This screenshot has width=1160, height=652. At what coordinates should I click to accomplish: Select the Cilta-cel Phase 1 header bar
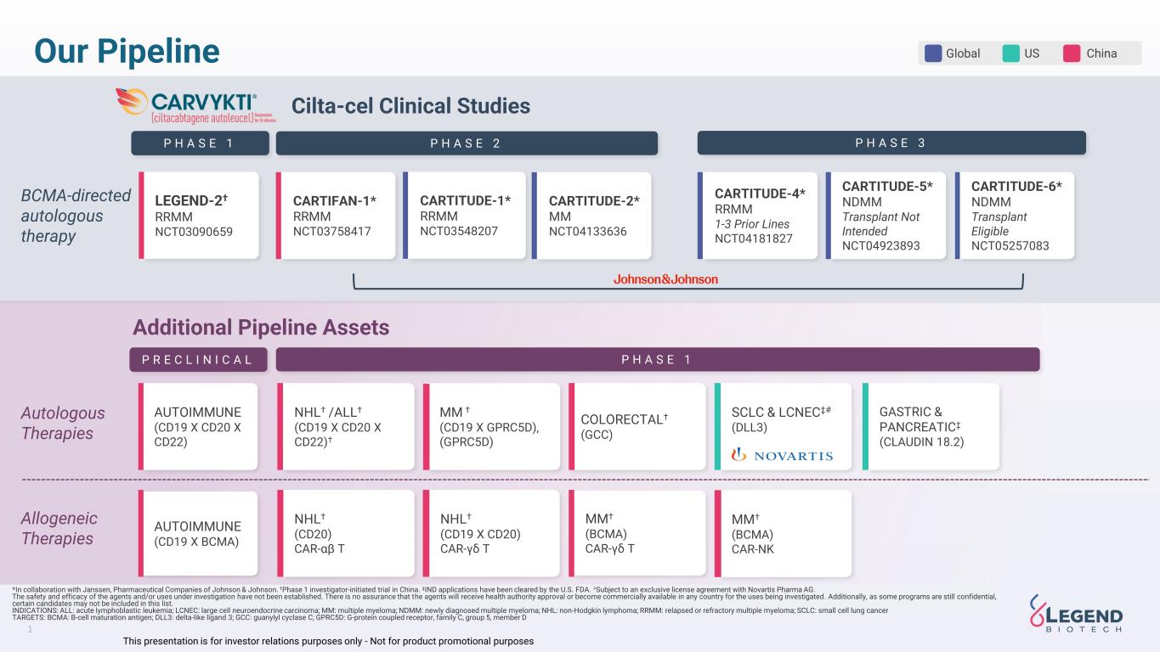[199, 143]
